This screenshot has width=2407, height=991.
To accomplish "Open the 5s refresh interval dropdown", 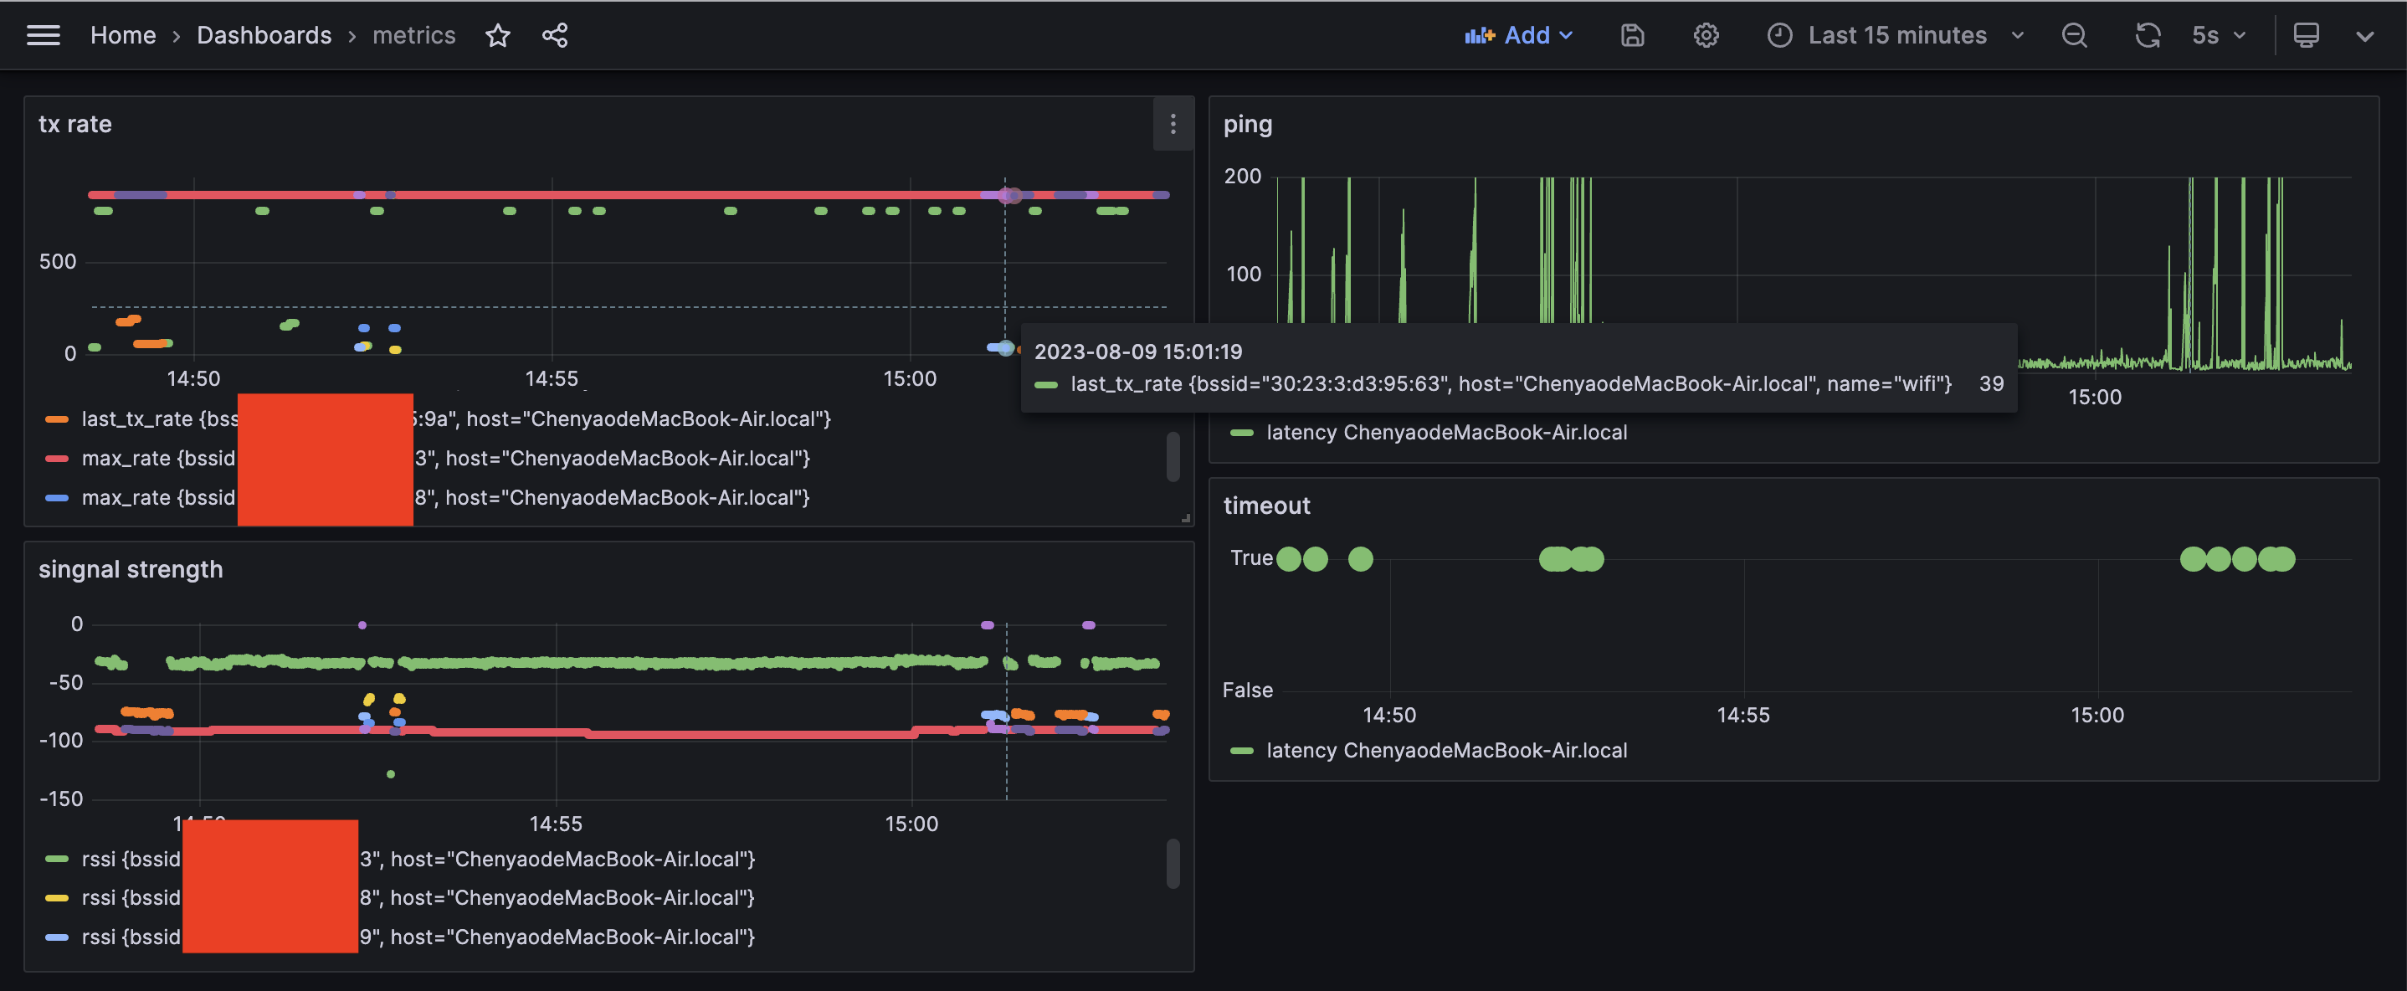I will coord(2218,35).
